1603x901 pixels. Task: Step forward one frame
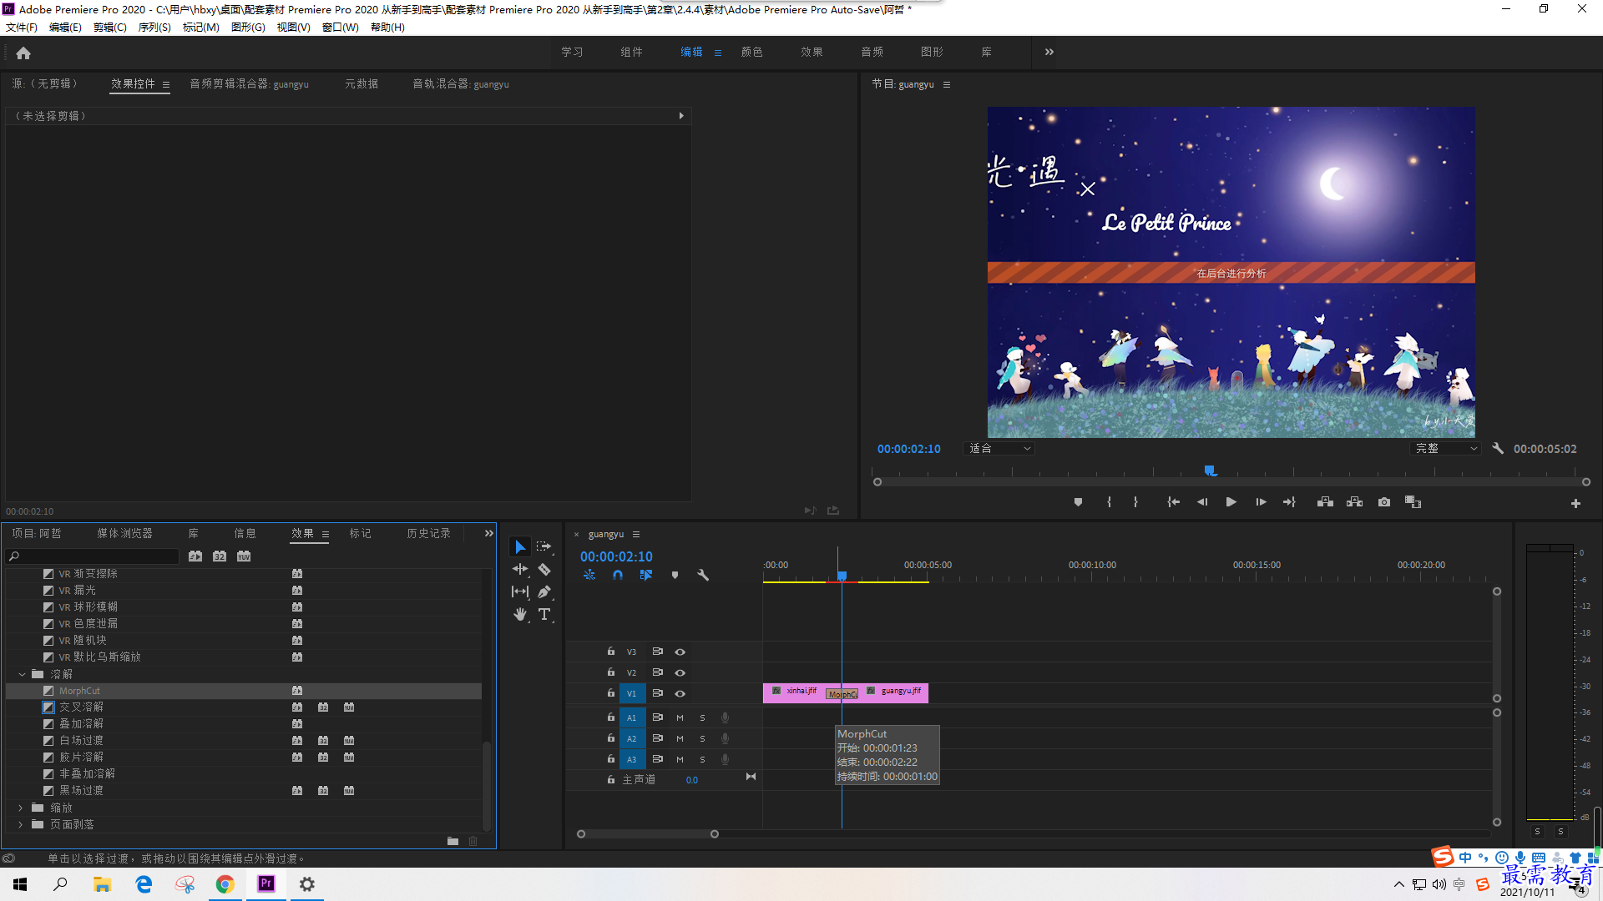click(x=1261, y=502)
